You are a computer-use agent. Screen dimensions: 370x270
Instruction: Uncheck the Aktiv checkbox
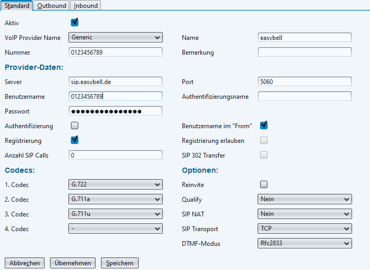(x=75, y=23)
